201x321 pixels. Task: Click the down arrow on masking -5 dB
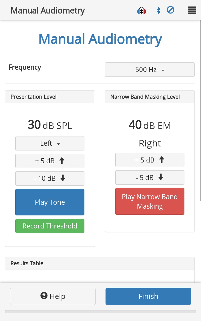[x=161, y=177]
